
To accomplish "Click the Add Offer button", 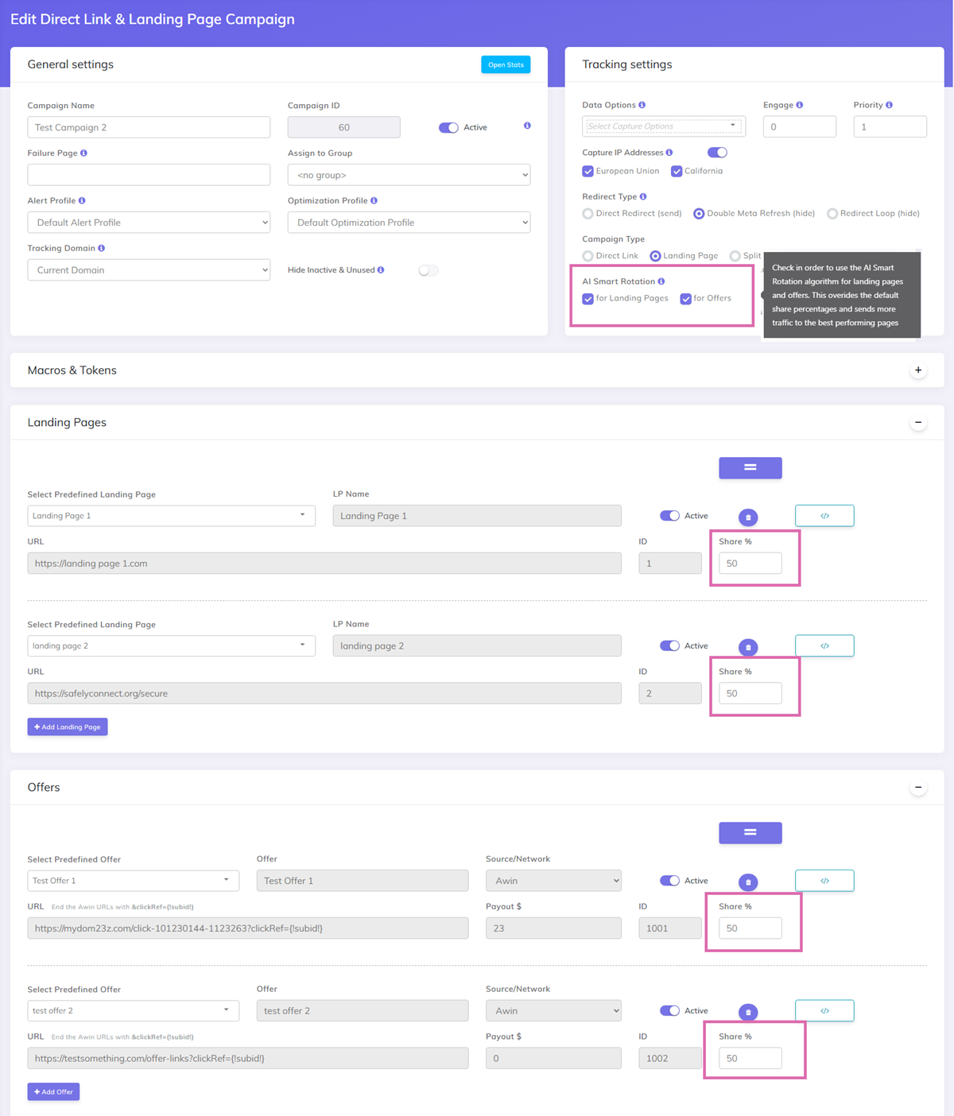I will pyautogui.click(x=53, y=1091).
